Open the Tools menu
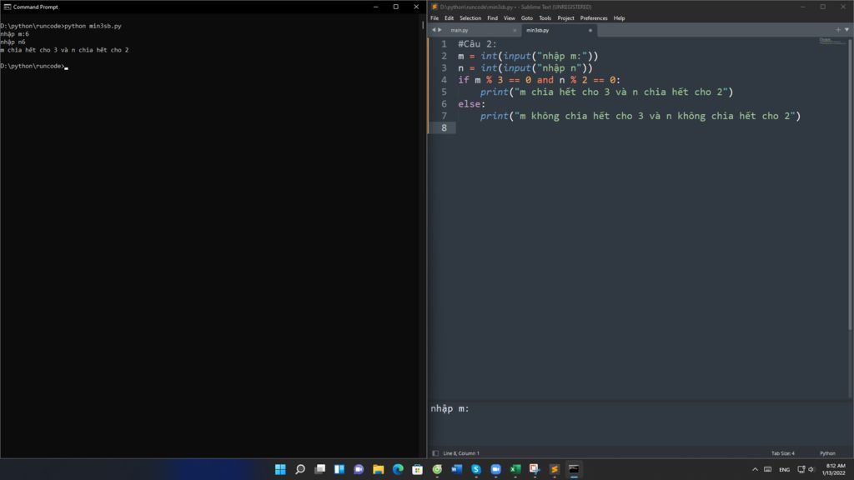This screenshot has height=480, width=854. pyautogui.click(x=545, y=18)
